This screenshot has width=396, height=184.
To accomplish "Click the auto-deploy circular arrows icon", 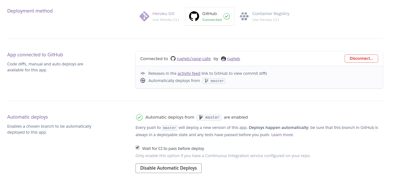I will [x=143, y=80].
